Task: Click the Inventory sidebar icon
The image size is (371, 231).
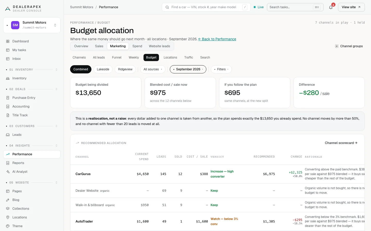Action: 8,78
